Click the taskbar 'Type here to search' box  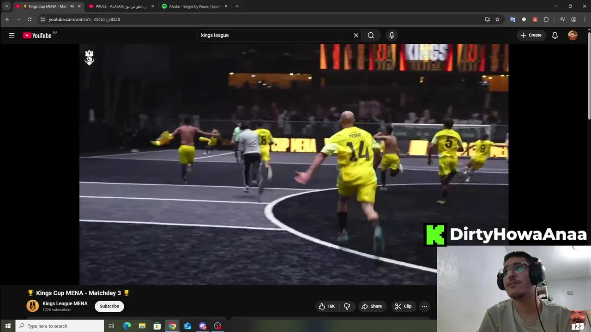pyautogui.click(x=60, y=326)
